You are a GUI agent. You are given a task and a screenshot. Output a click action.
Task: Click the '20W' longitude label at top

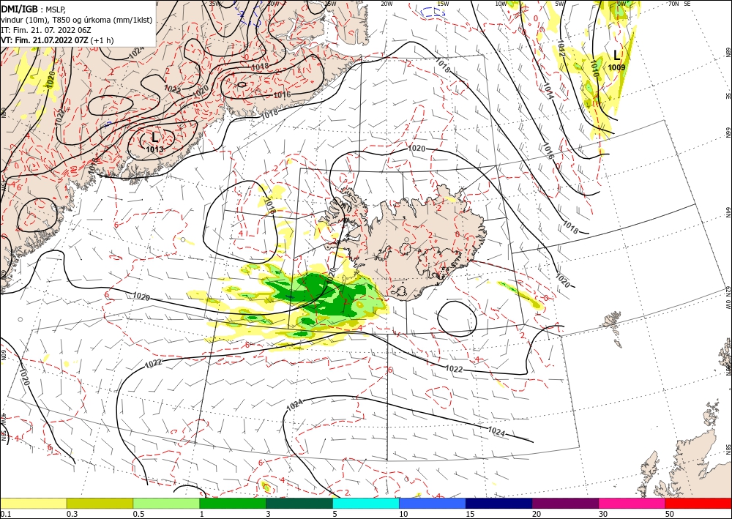coord(386,4)
